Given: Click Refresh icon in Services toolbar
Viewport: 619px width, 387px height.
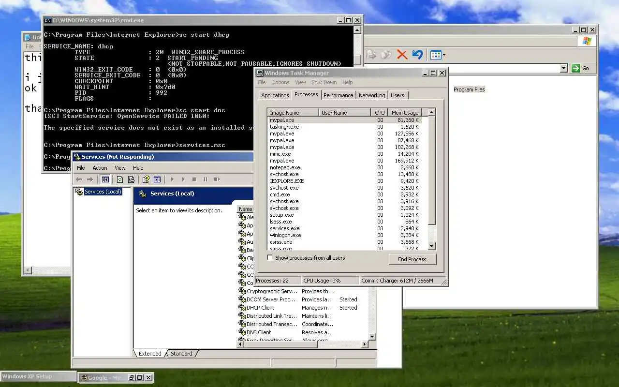Looking at the screenshot, I should coord(120,179).
